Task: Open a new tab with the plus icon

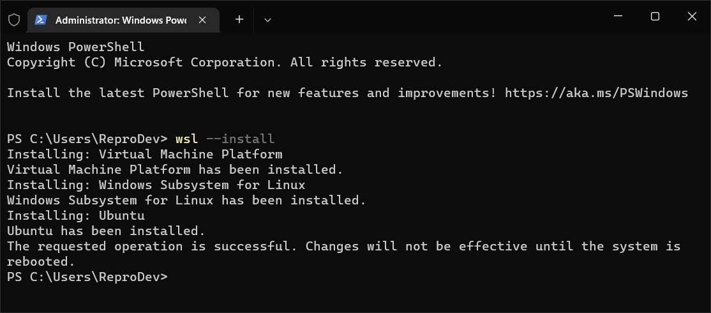Action: tap(239, 20)
